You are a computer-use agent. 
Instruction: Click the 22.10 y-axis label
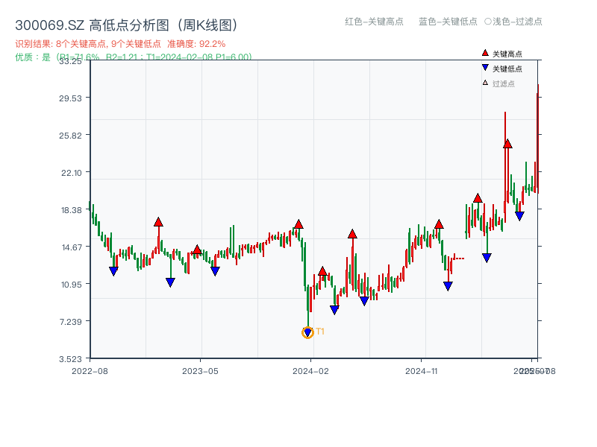(72, 173)
